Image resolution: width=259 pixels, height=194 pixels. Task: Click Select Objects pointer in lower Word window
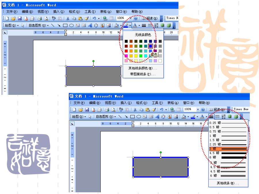click(x=90, y=117)
